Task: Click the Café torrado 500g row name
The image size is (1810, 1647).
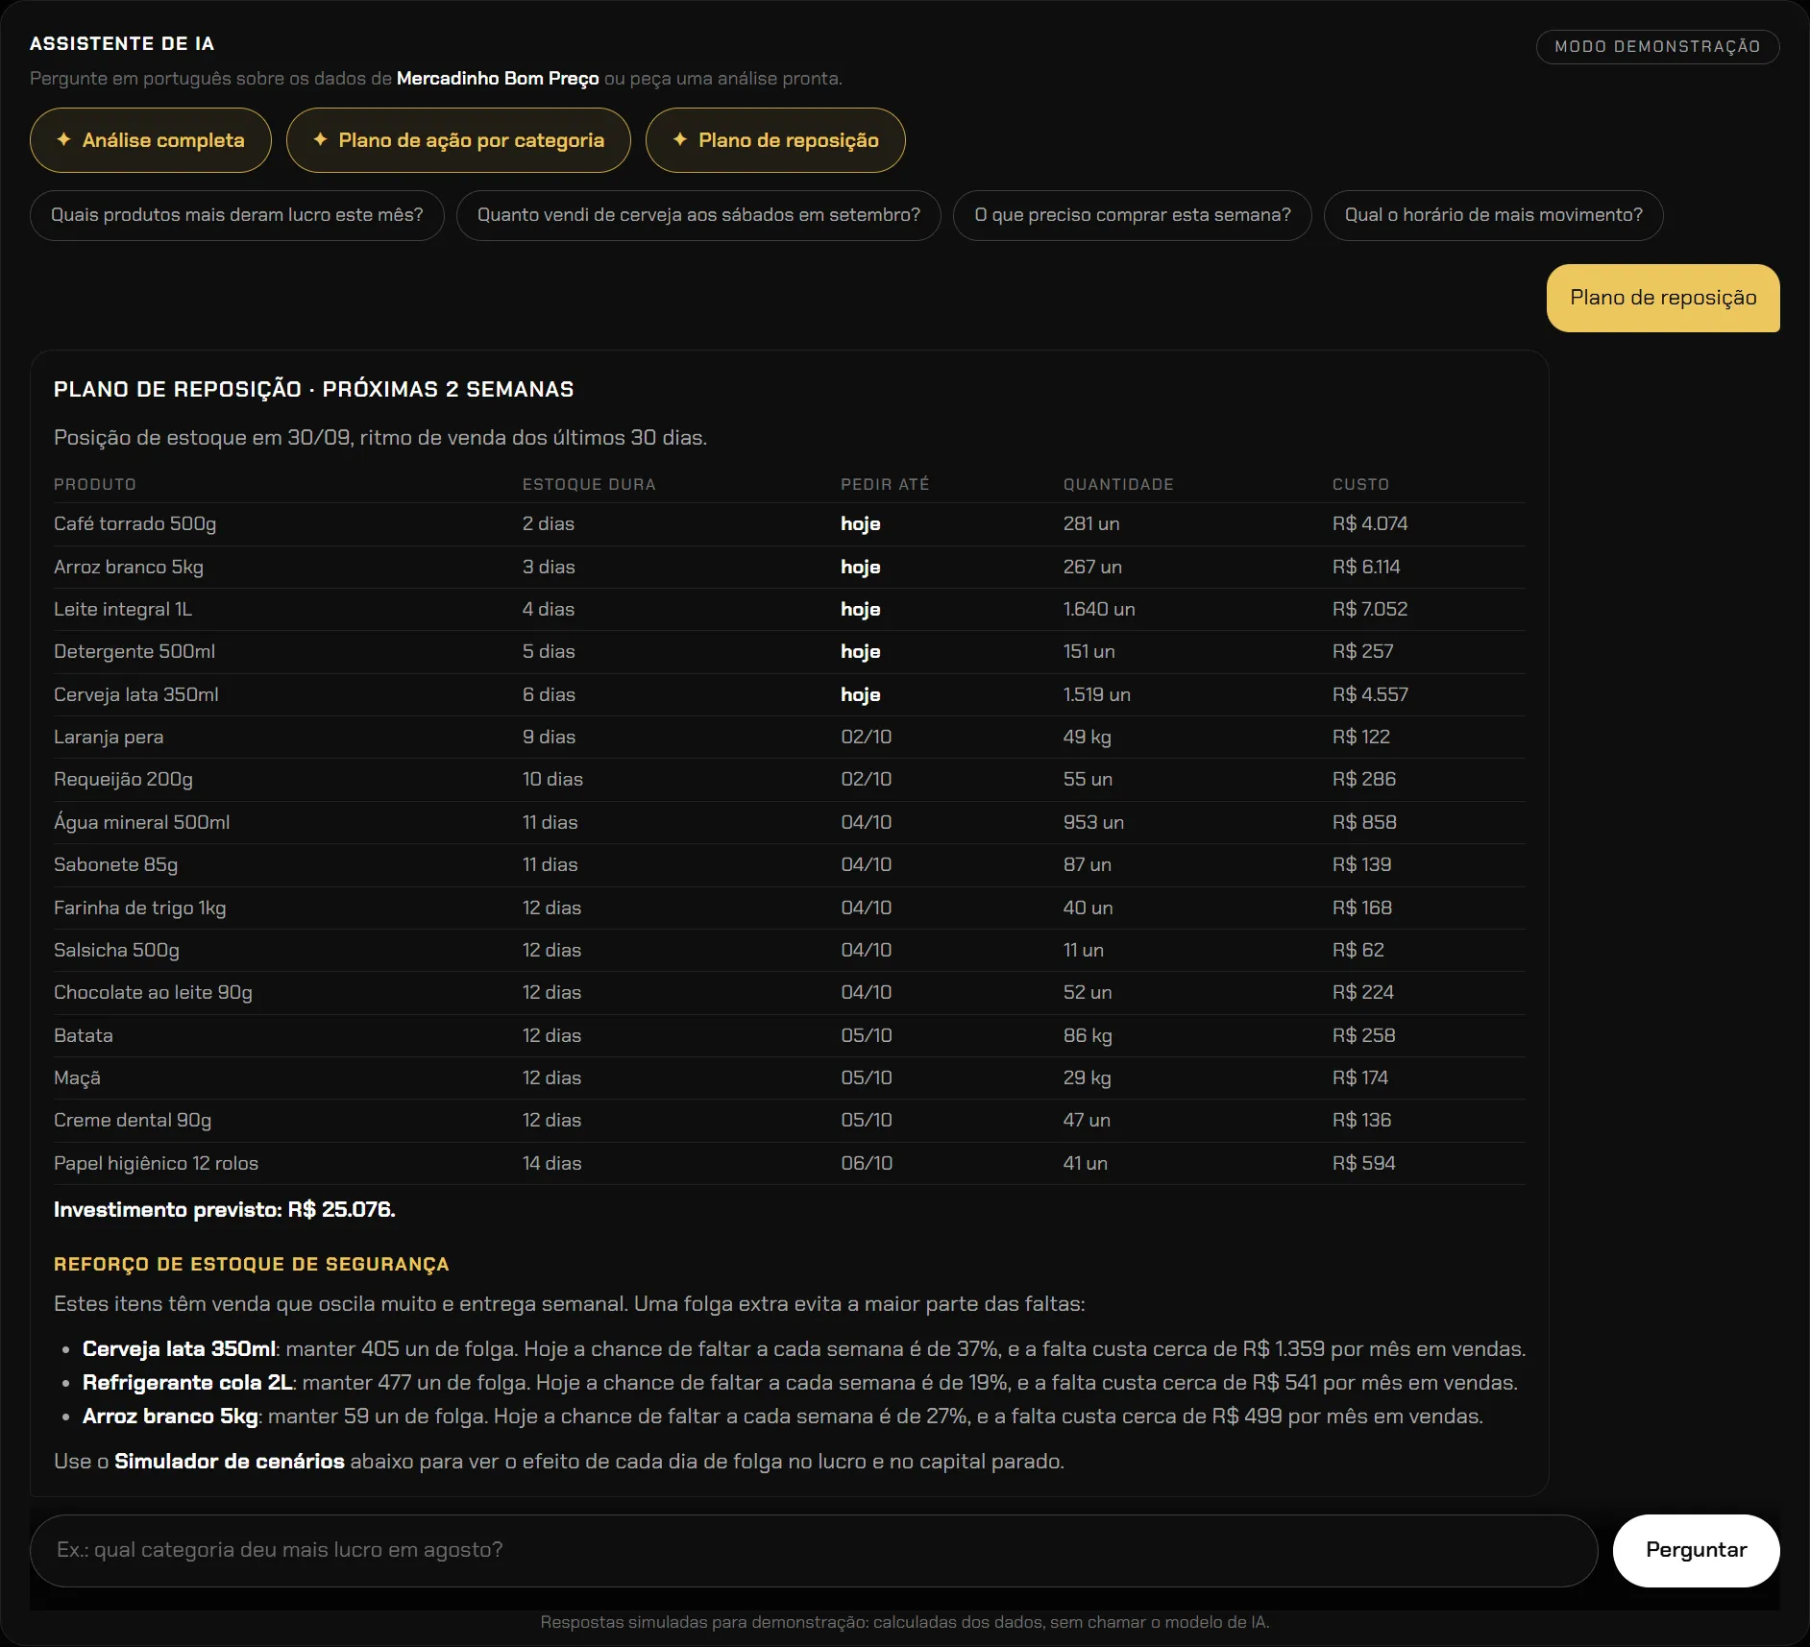Action: [135, 523]
